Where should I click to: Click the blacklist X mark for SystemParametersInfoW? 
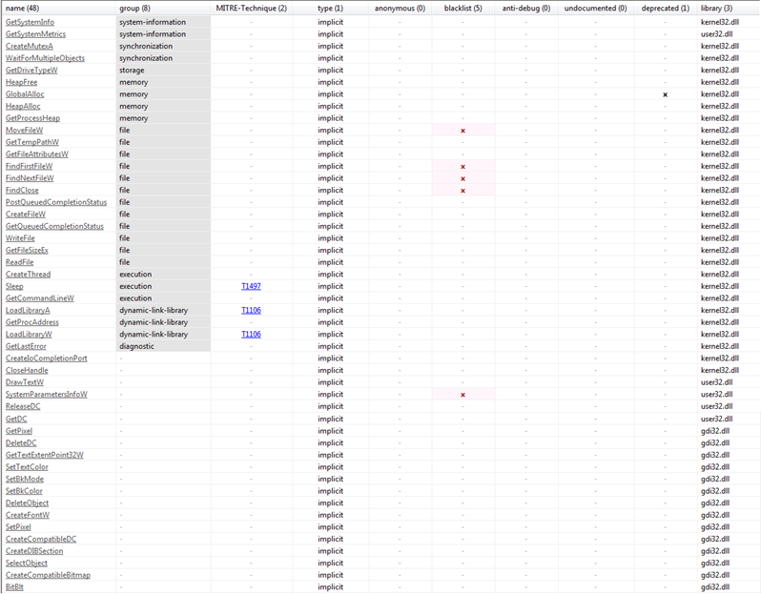pos(463,395)
